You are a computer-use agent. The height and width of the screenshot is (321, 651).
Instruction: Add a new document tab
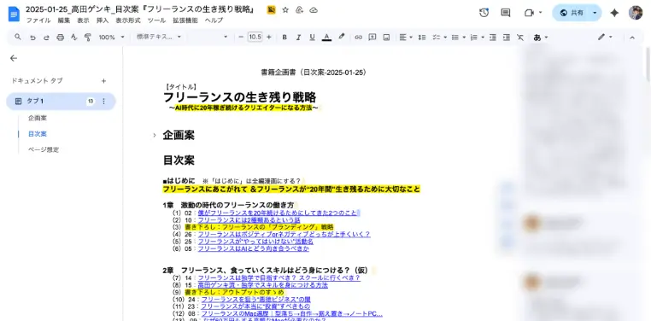tap(103, 81)
